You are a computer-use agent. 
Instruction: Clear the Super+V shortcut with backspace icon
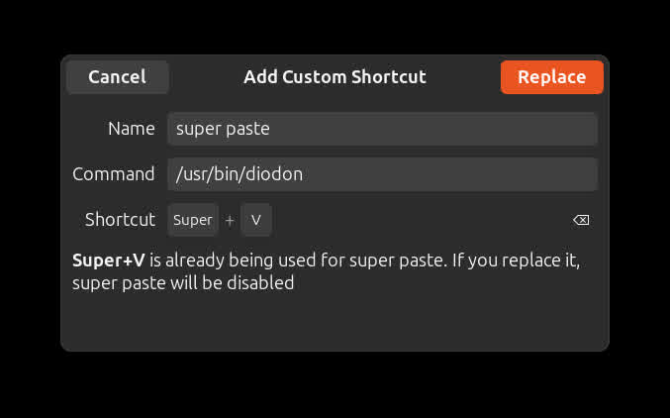coord(581,220)
